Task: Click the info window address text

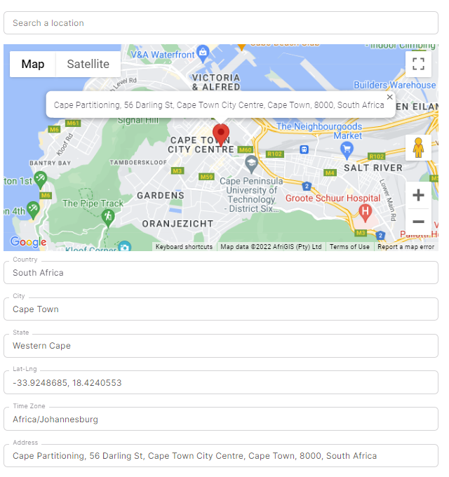Action: 219,105
